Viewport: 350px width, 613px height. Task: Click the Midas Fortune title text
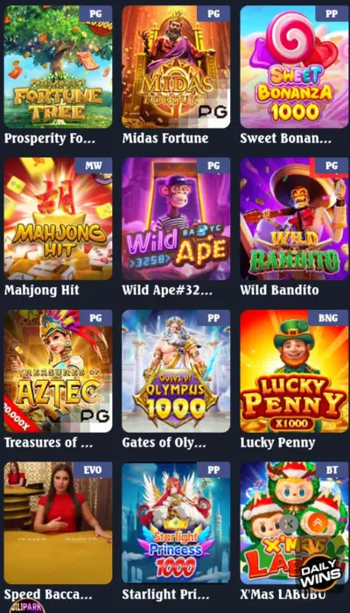coord(164,138)
